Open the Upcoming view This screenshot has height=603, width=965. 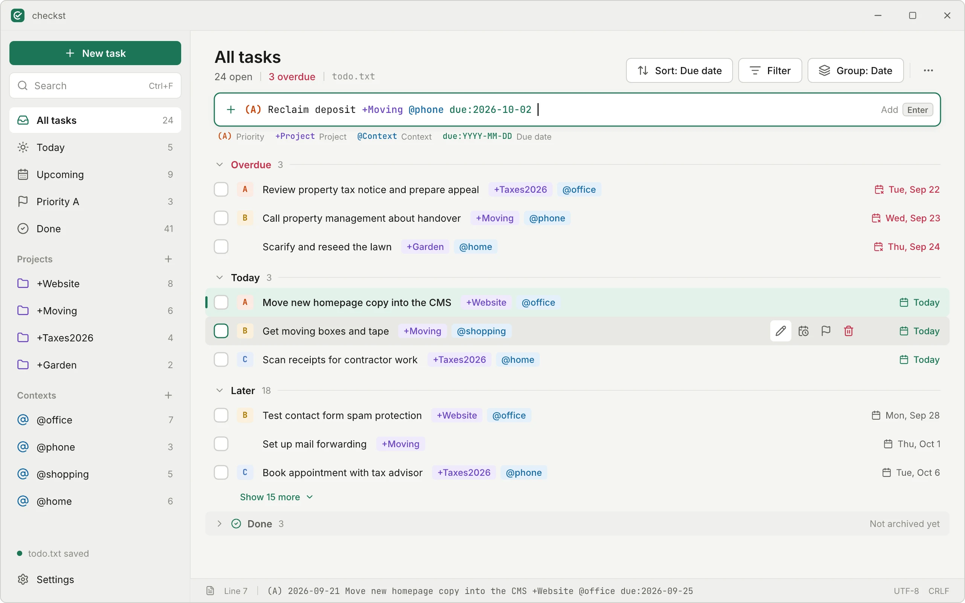[95, 175]
